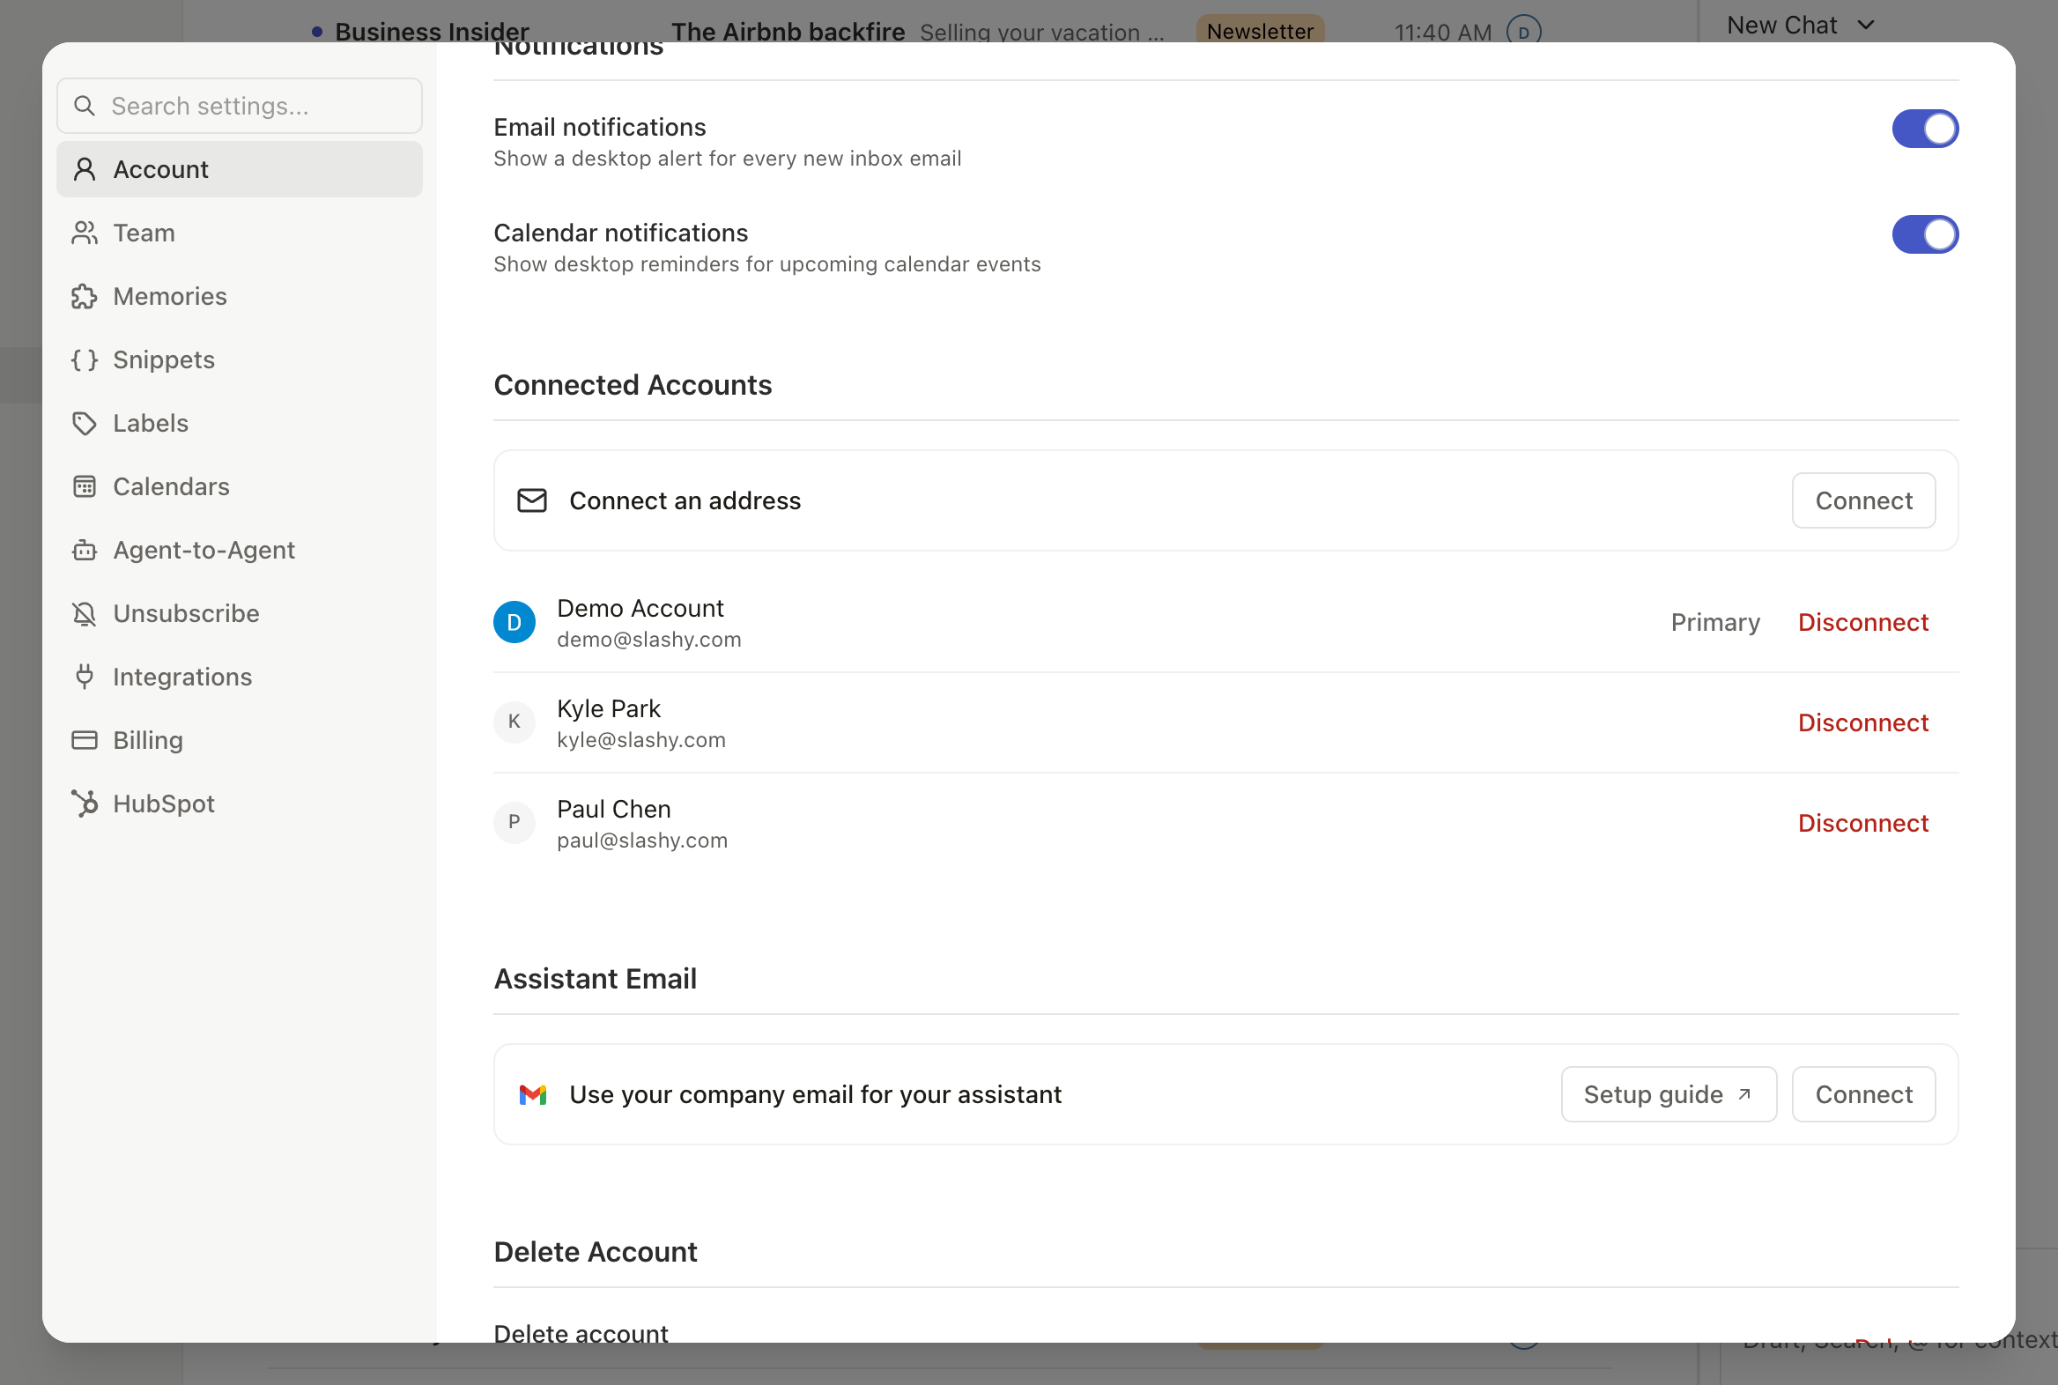Open the Team settings section
Image resolution: width=2058 pixels, height=1385 pixels.
pos(240,233)
